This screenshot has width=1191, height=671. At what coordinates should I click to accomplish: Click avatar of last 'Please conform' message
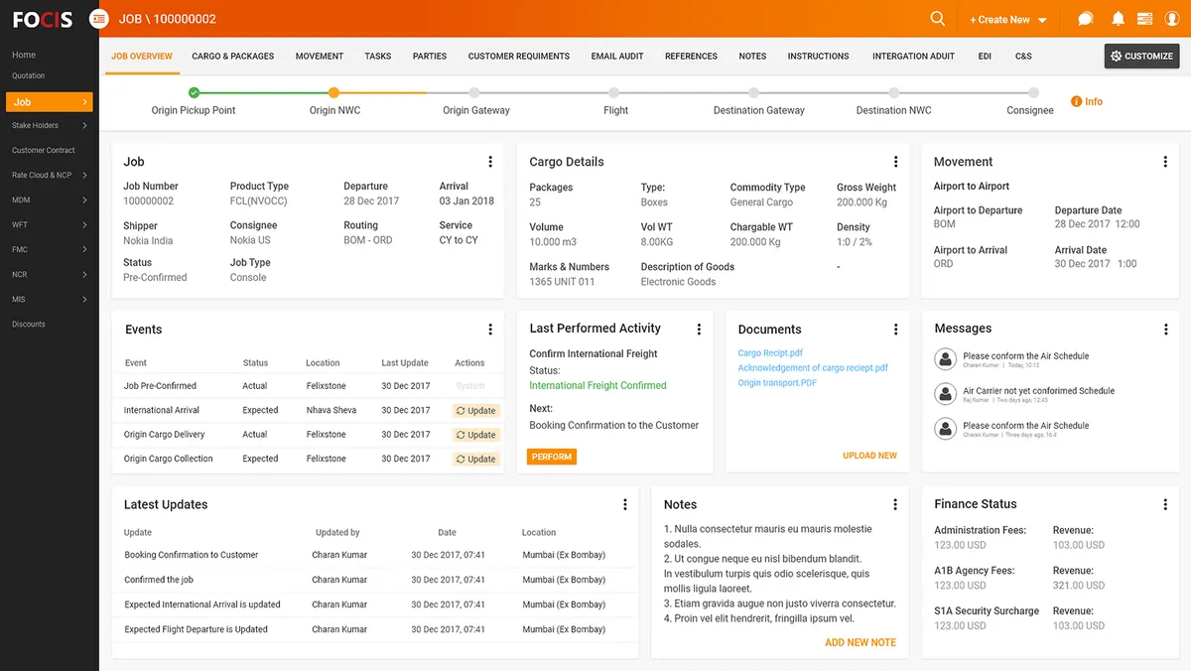tap(946, 429)
